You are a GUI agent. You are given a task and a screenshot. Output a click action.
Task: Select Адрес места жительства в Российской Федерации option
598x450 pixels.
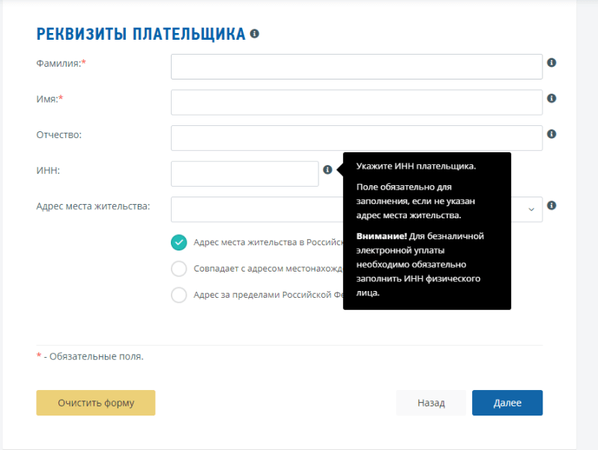179,242
